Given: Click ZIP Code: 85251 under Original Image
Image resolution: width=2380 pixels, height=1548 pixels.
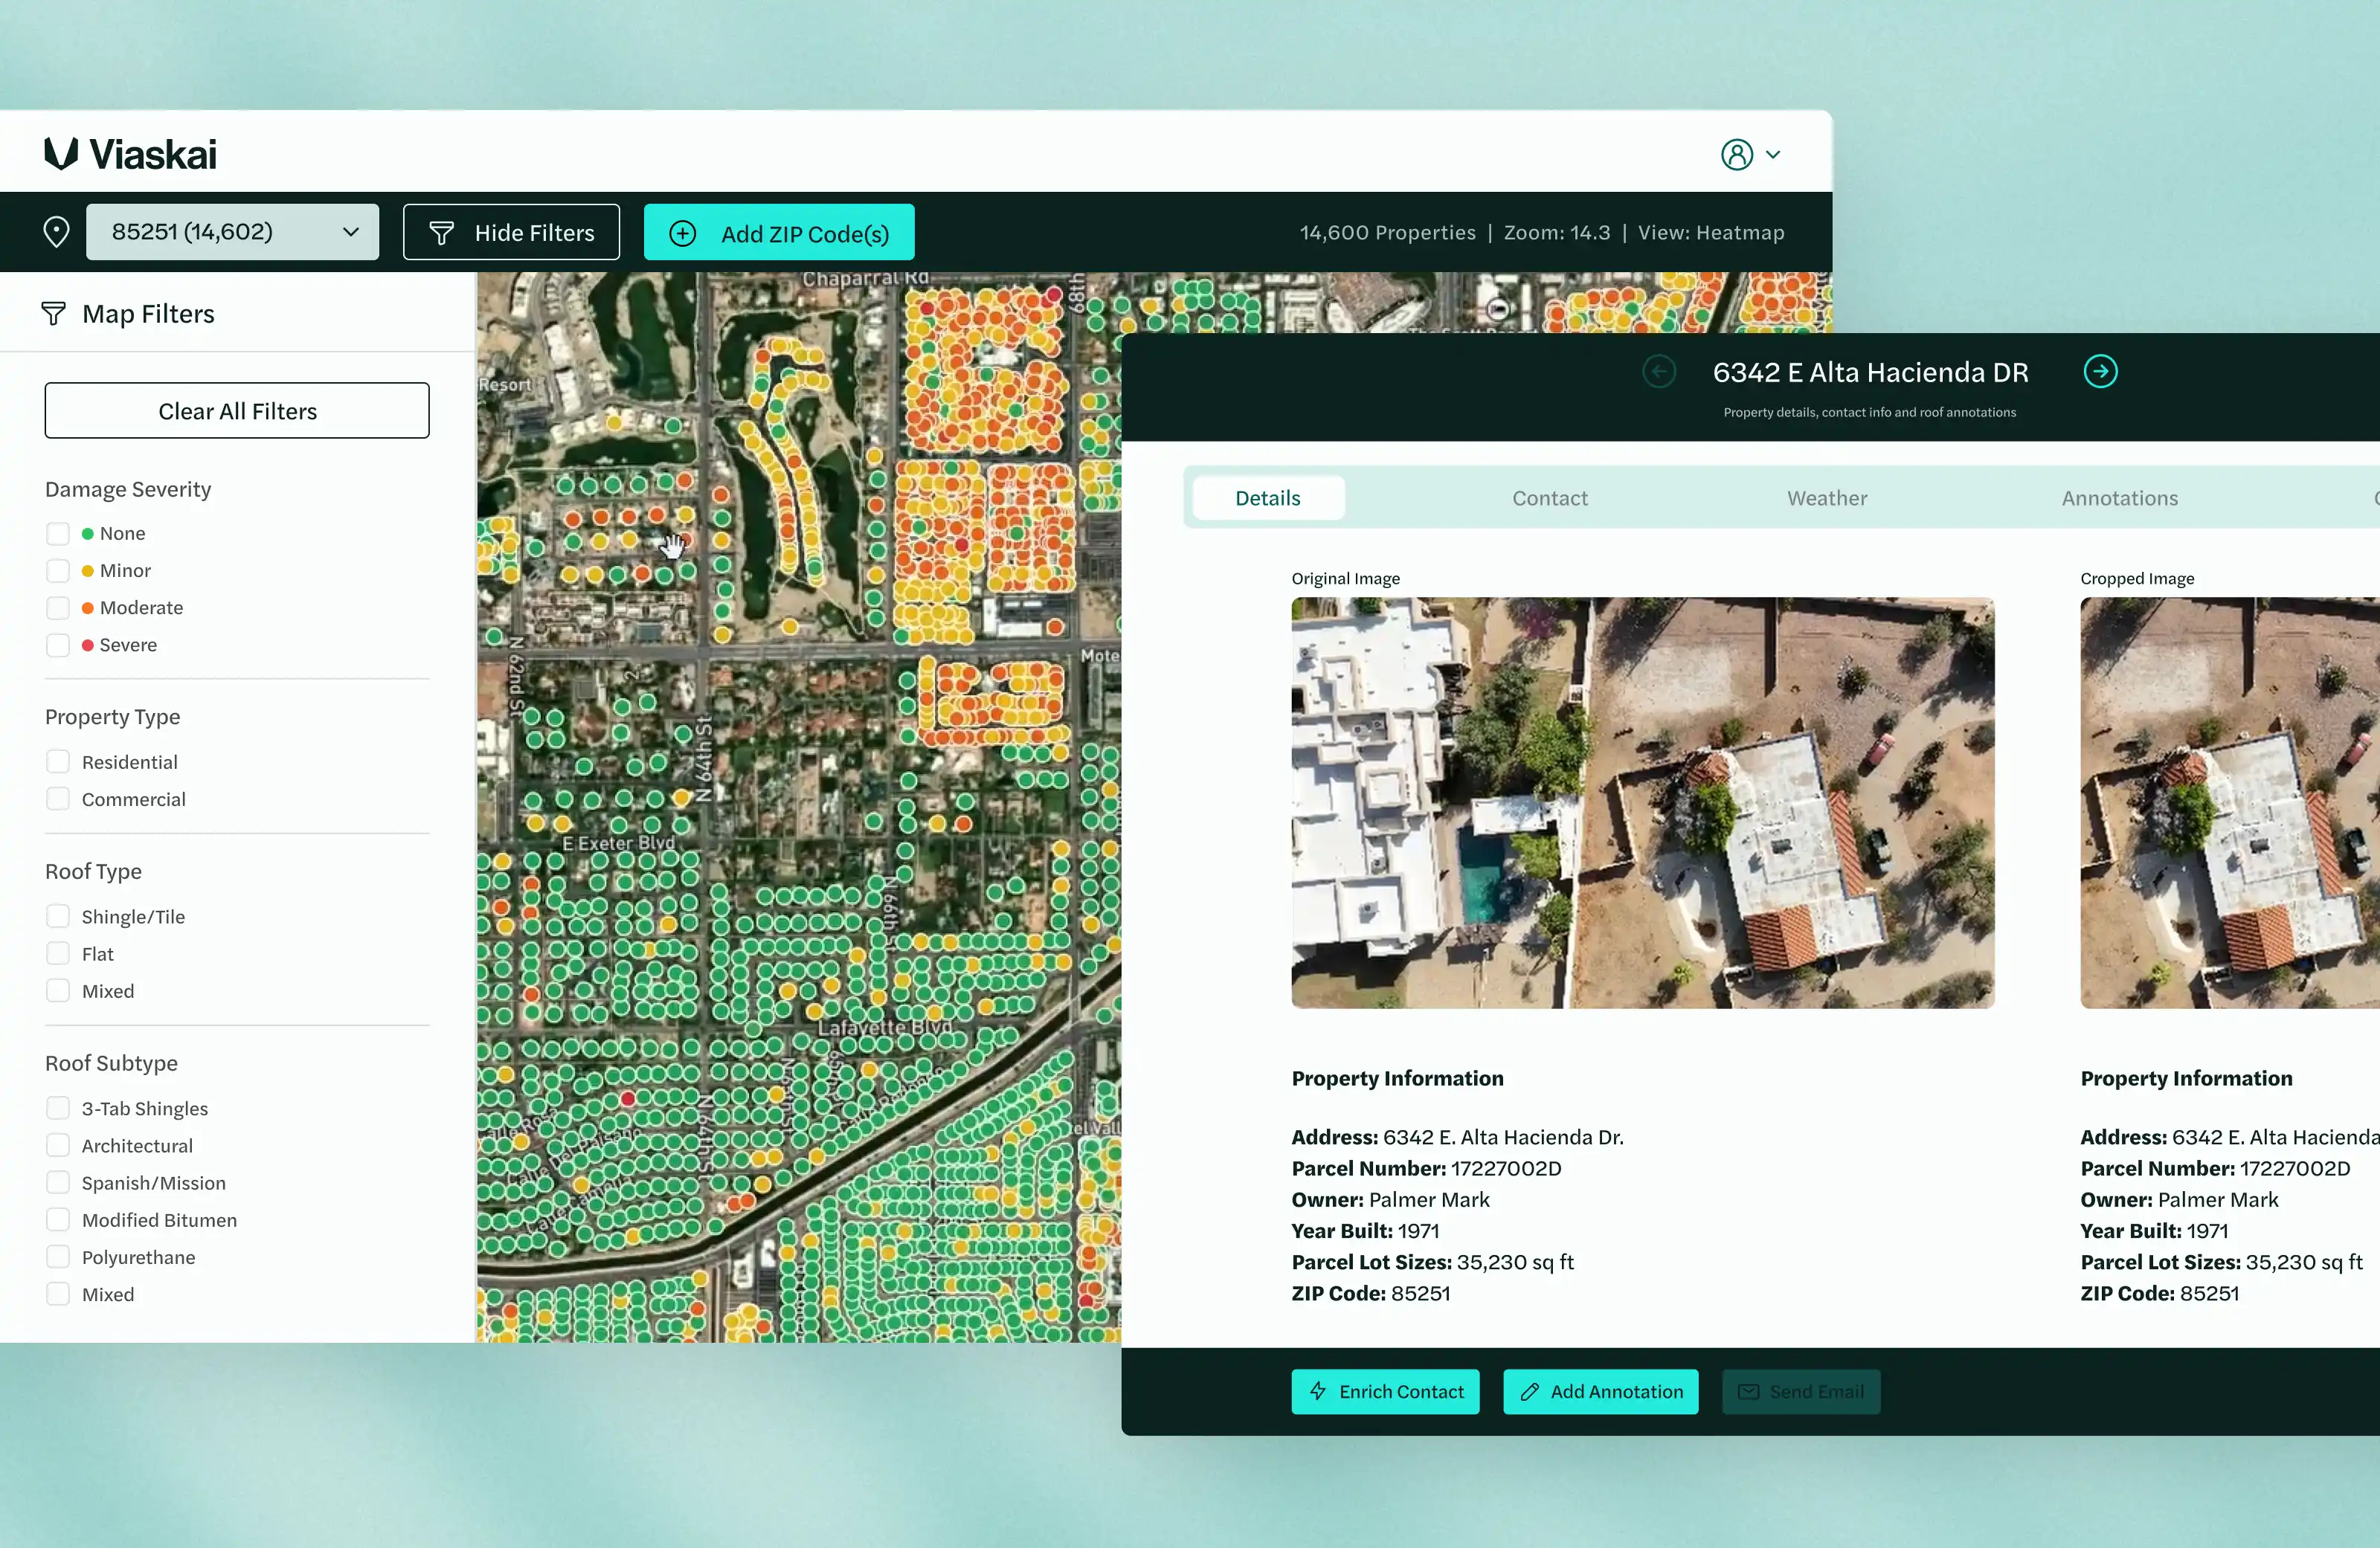Looking at the screenshot, I should pos(1370,1293).
